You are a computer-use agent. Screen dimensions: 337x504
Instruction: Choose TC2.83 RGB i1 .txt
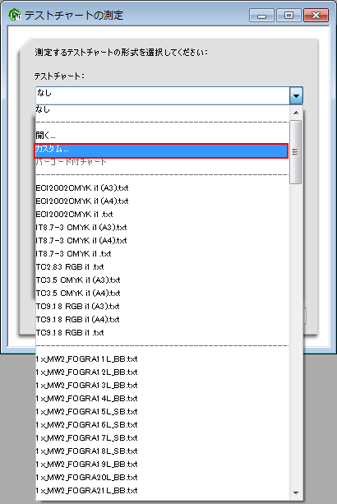(x=162, y=266)
